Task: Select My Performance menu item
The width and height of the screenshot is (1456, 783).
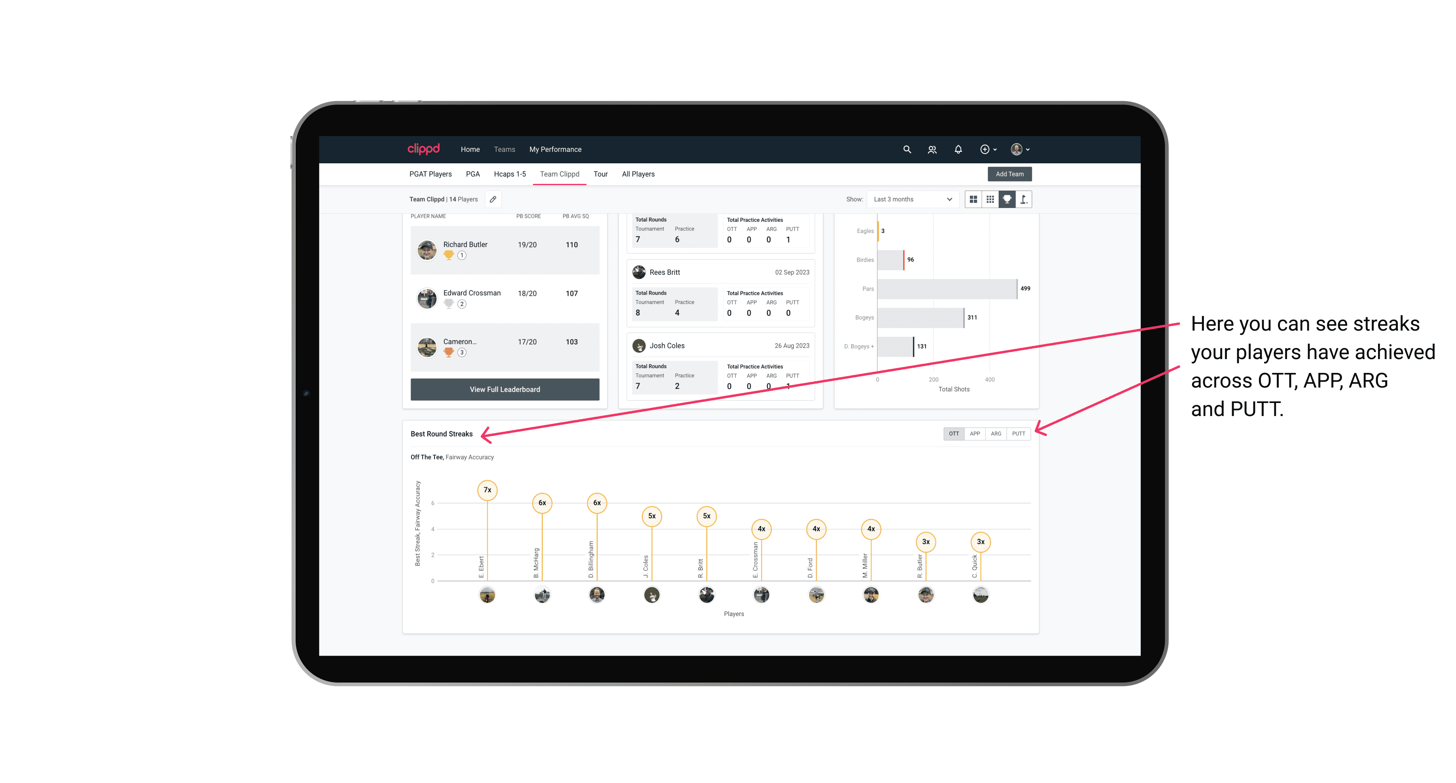Action: (x=556, y=149)
